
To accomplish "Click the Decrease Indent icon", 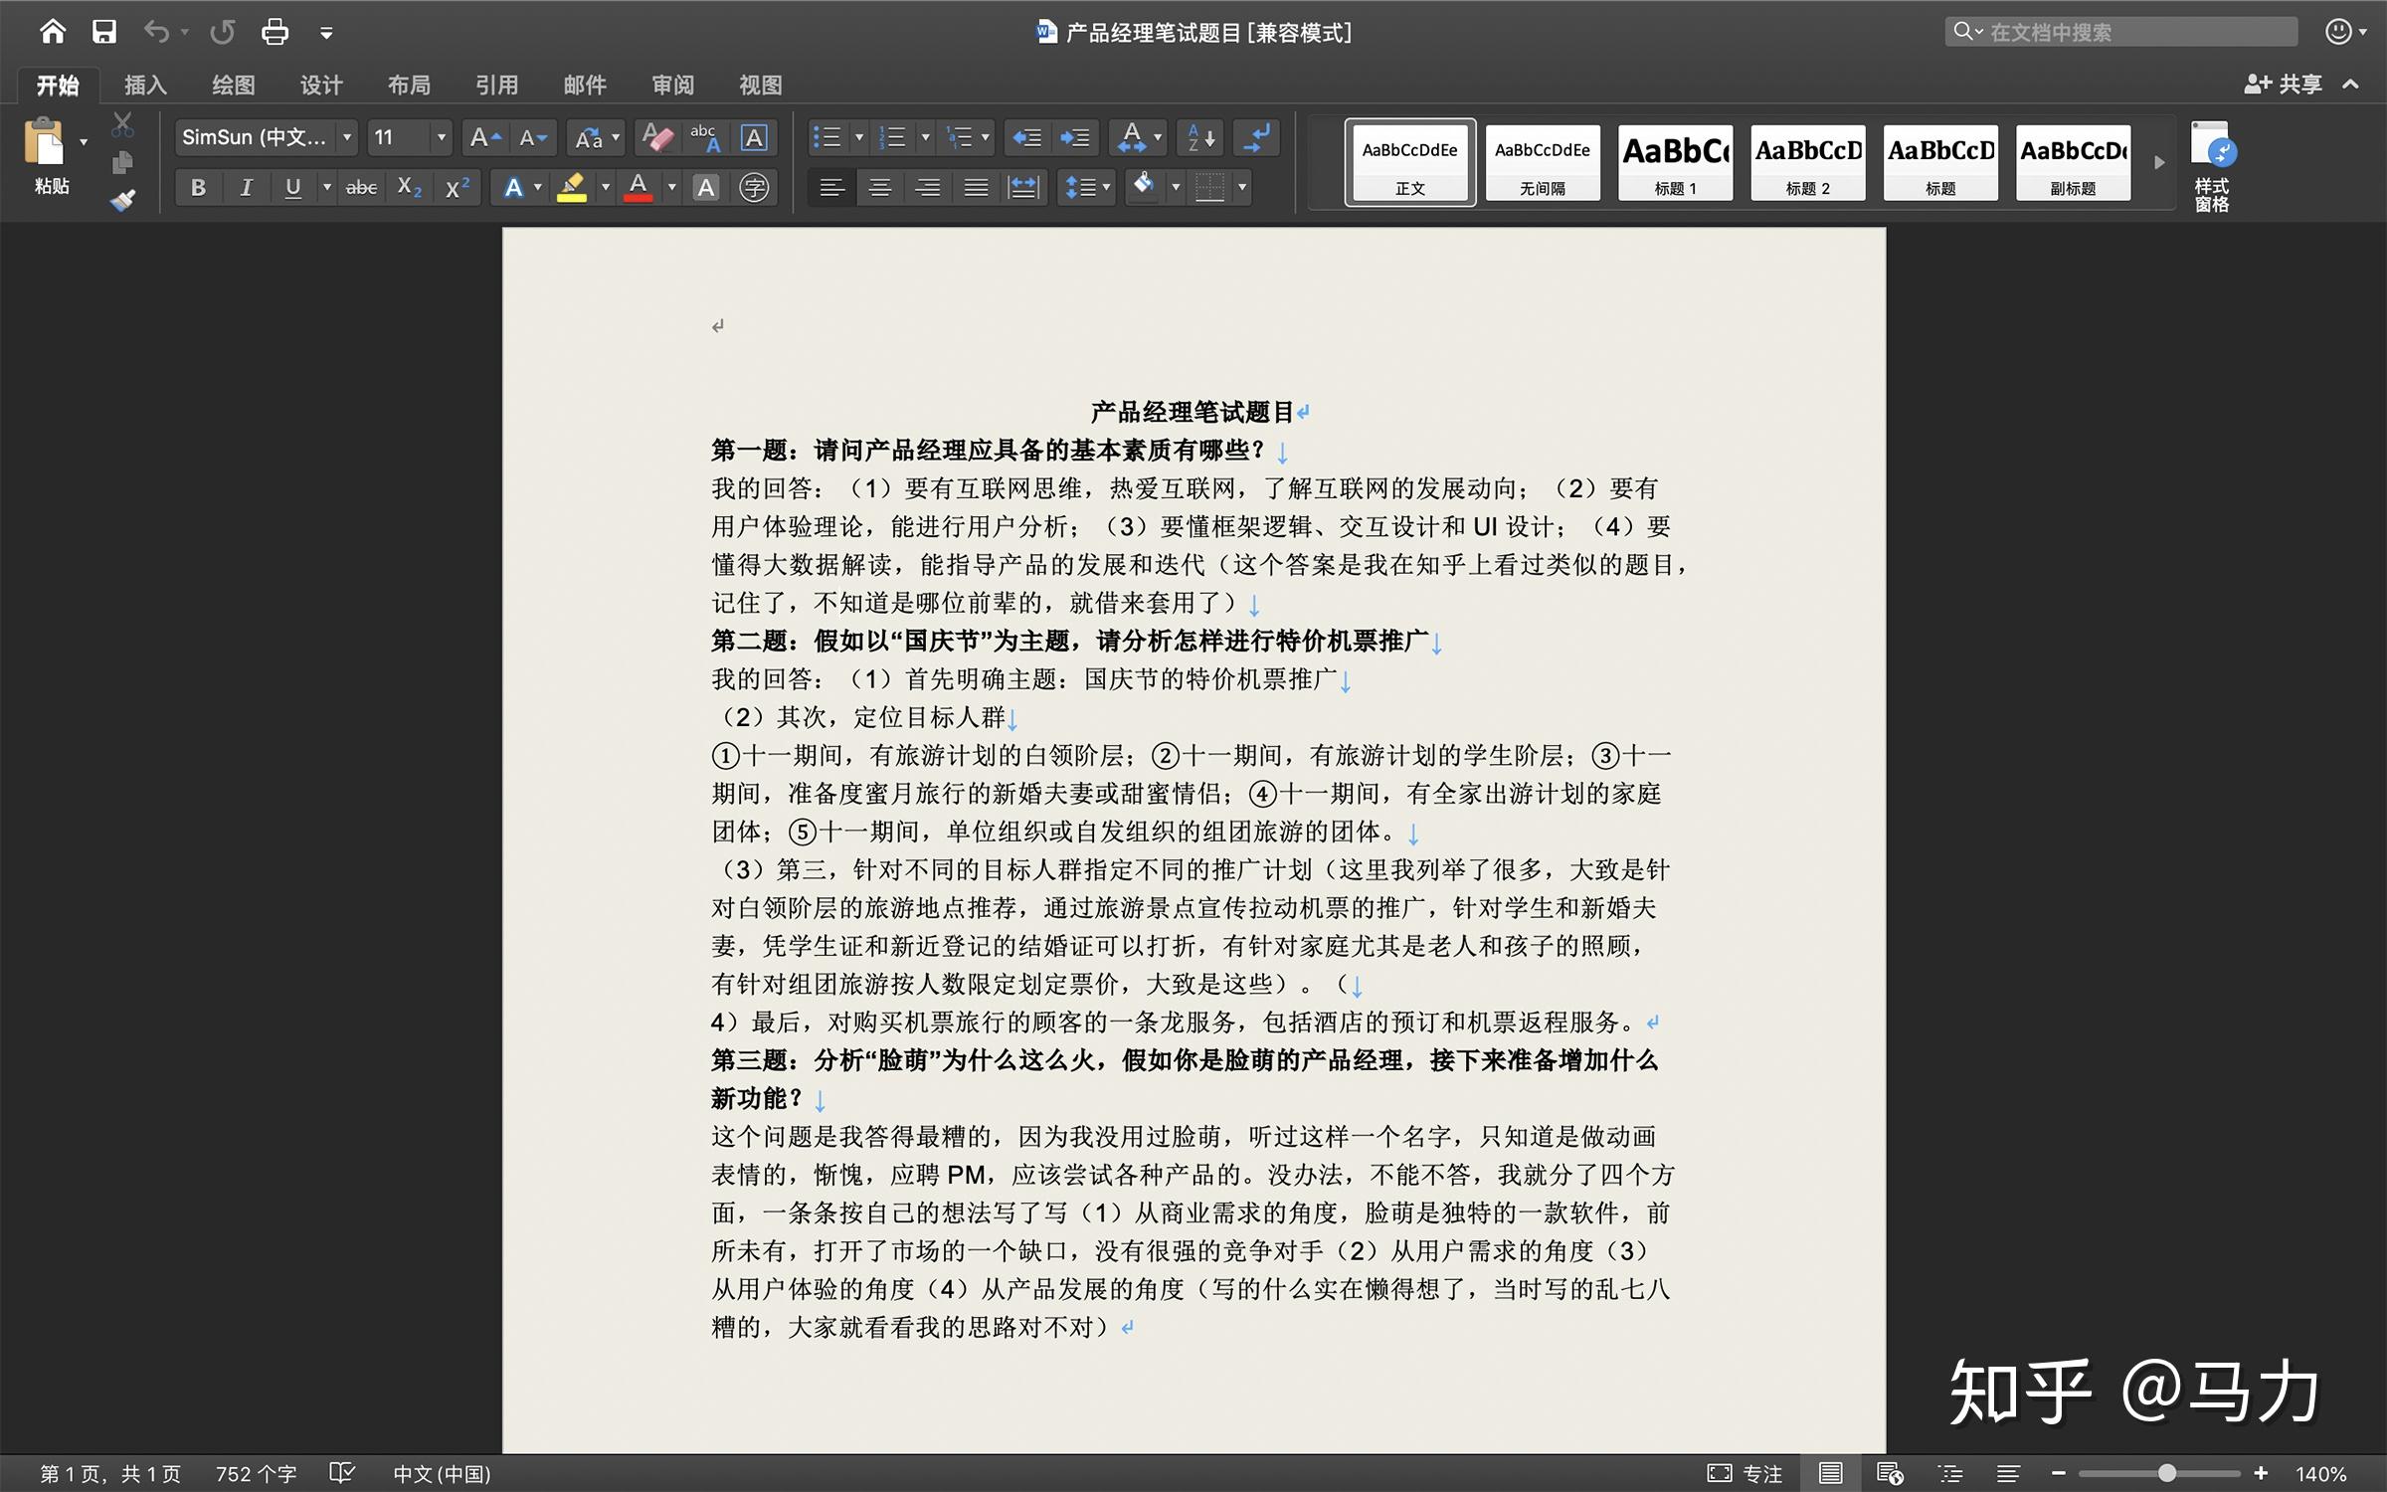I will point(1026,137).
